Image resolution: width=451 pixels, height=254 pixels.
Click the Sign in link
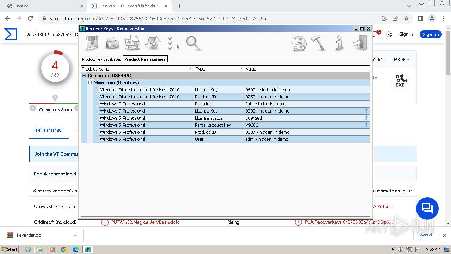(x=406, y=34)
